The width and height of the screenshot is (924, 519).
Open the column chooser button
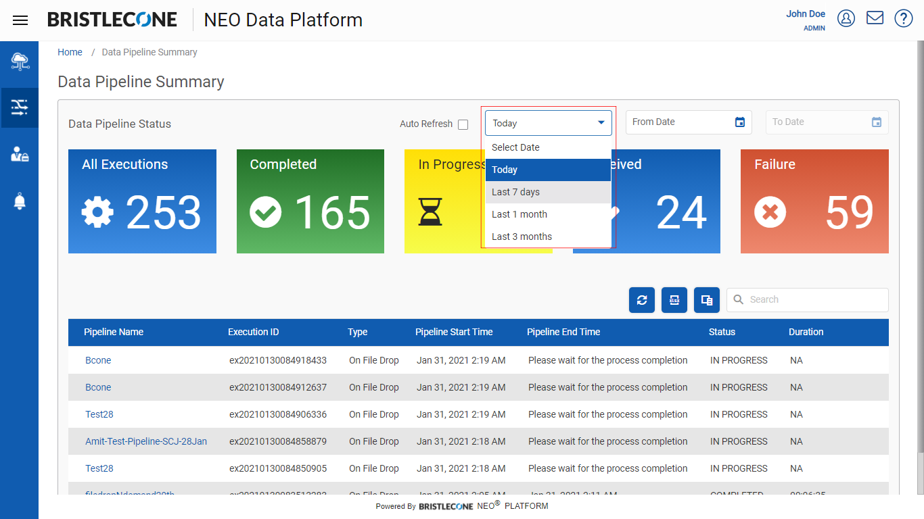coord(707,300)
